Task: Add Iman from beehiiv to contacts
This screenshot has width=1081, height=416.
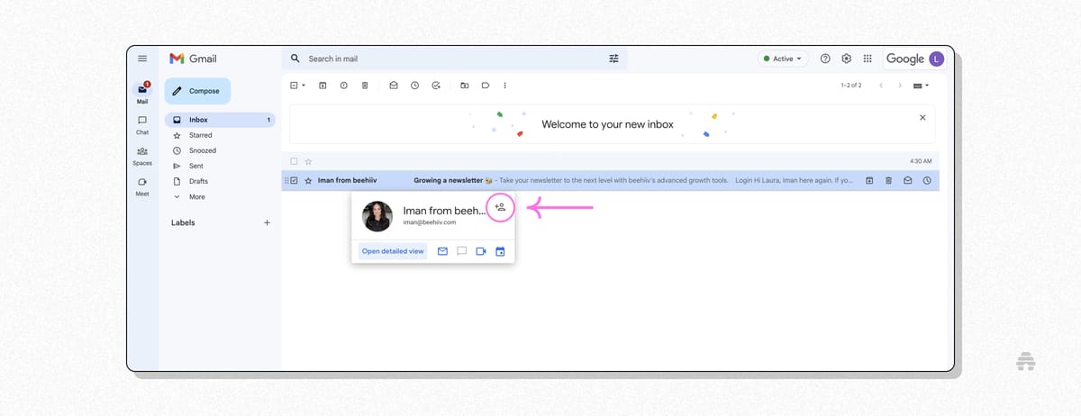Action: [500, 207]
